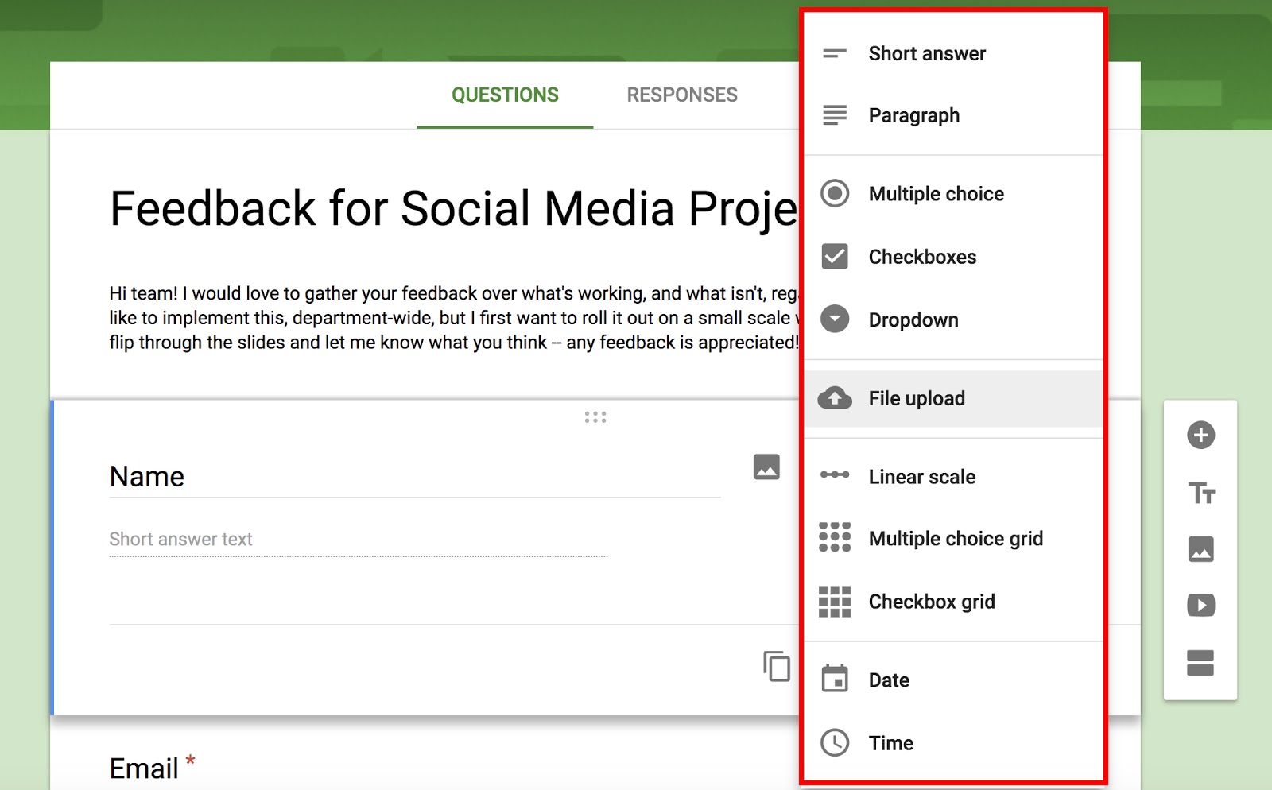Click the image icon beside Name question
This screenshot has width=1272, height=790.
click(766, 467)
